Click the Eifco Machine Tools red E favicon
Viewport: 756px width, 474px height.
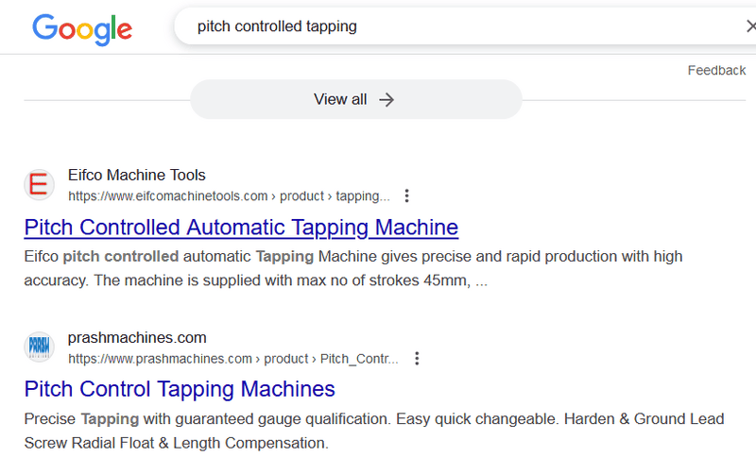tap(39, 184)
